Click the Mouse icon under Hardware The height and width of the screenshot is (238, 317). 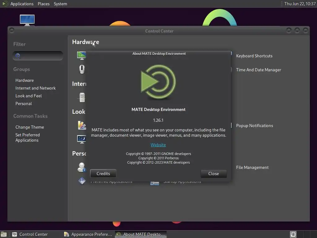coord(82,69)
